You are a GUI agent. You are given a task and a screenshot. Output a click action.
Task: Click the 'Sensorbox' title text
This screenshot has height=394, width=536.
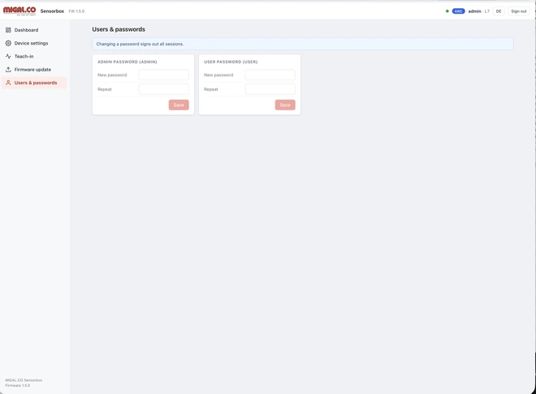click(52, 11)
